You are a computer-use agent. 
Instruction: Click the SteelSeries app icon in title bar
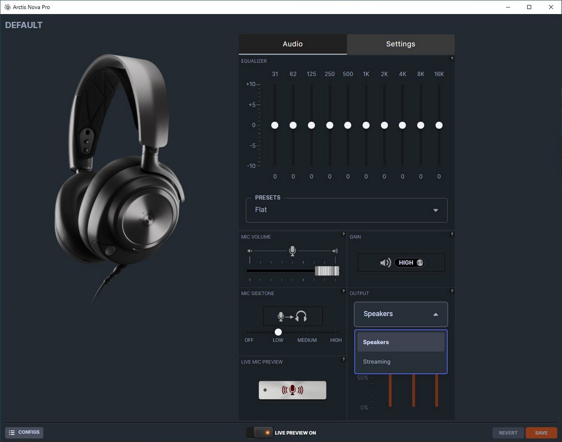tap(7, 7)
